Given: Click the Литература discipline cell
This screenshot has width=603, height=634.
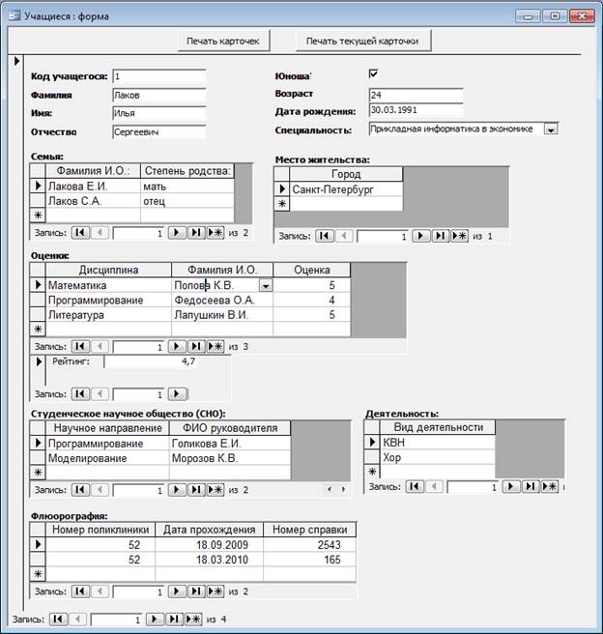Looking at the screenshot, I should click(x=108, y=315).
